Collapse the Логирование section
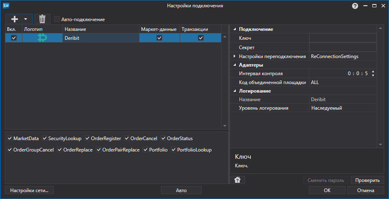This screenshot has width=389, height=199. pos(235,91)
